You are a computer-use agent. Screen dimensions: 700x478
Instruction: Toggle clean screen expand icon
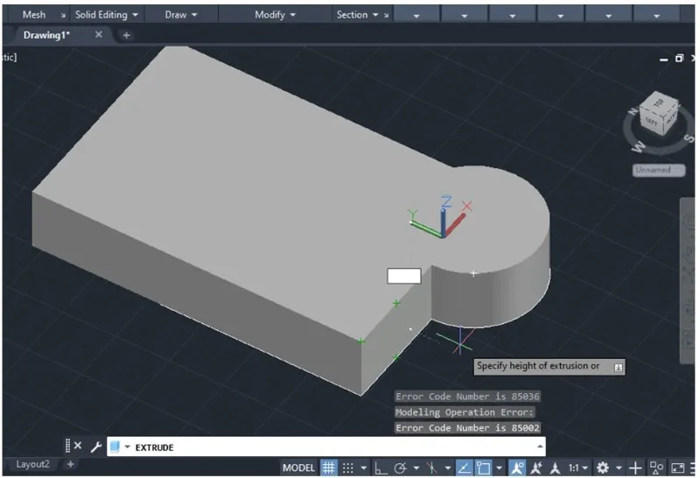(677, 467)
